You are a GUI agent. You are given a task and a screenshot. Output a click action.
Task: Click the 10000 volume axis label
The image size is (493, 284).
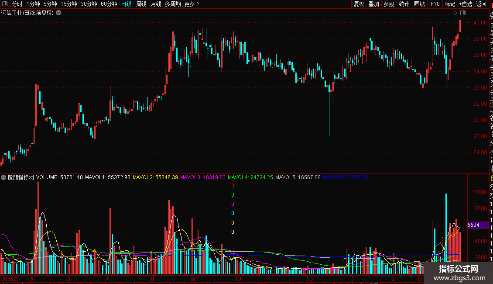tap(479, 192)
